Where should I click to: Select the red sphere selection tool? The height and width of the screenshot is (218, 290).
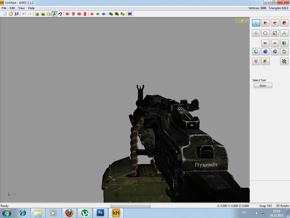284,23
